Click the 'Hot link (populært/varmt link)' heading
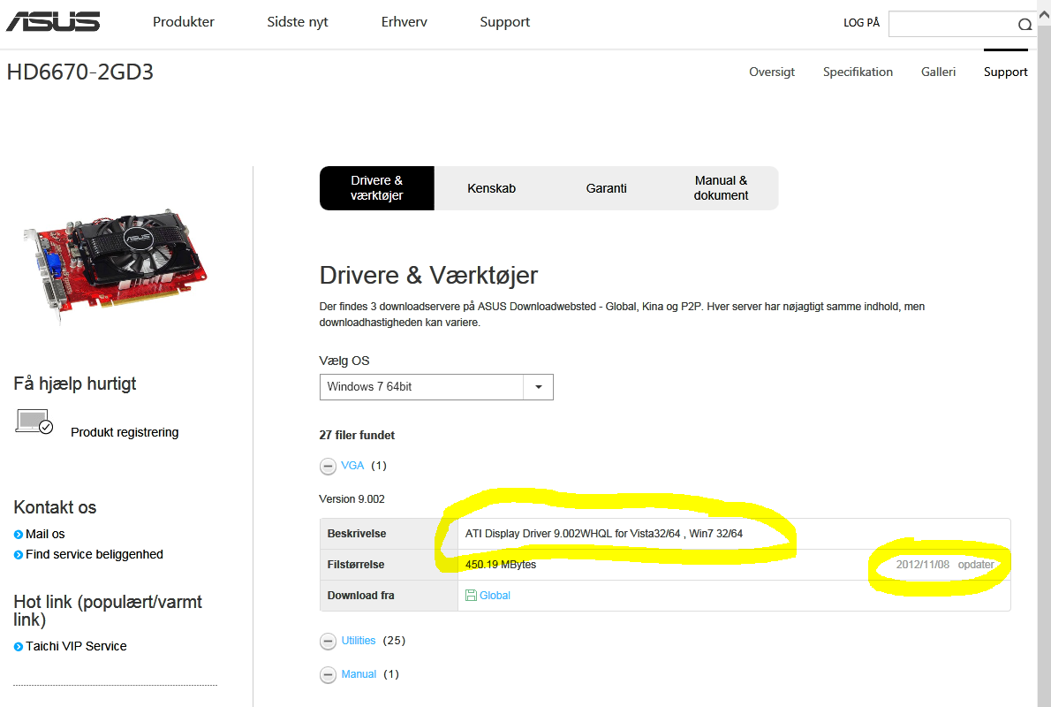This screenshot has height=707, width=1051. tap(108, 611)
